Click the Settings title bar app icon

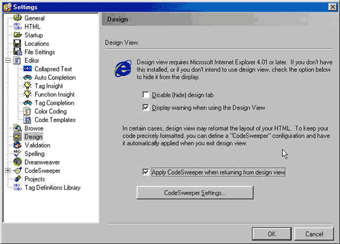[x=7, y=7]
